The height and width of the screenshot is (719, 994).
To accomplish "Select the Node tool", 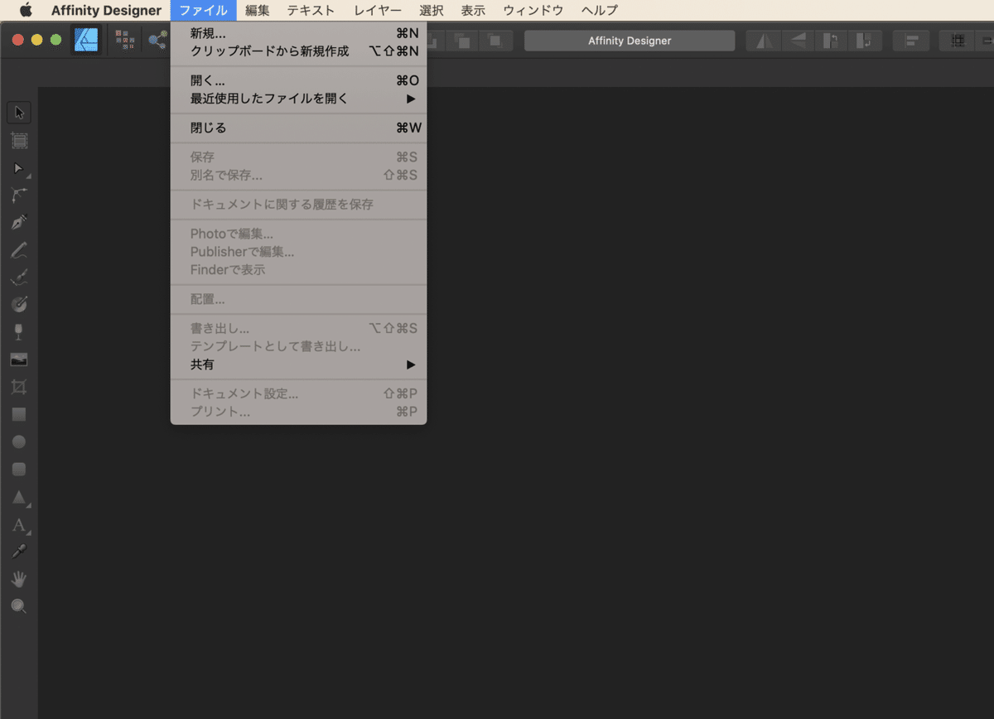I will [x=19, y=168].
